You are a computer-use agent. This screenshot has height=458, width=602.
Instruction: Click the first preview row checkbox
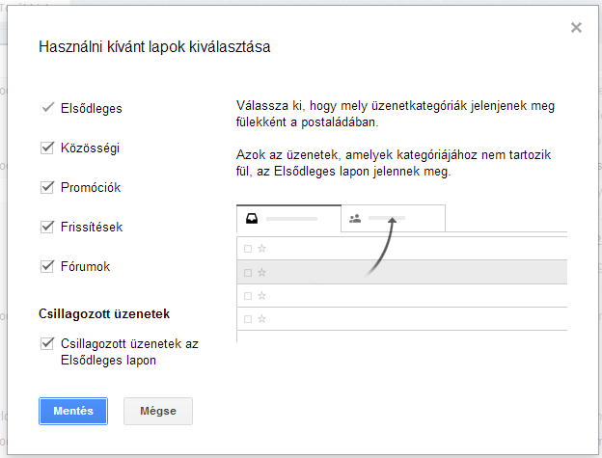point(248,249)
